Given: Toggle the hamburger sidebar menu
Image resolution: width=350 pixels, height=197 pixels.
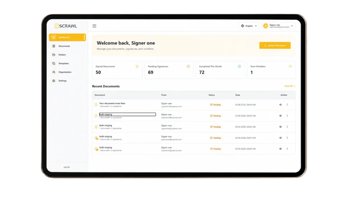Looking at the screenshot, I should point(94,26).
